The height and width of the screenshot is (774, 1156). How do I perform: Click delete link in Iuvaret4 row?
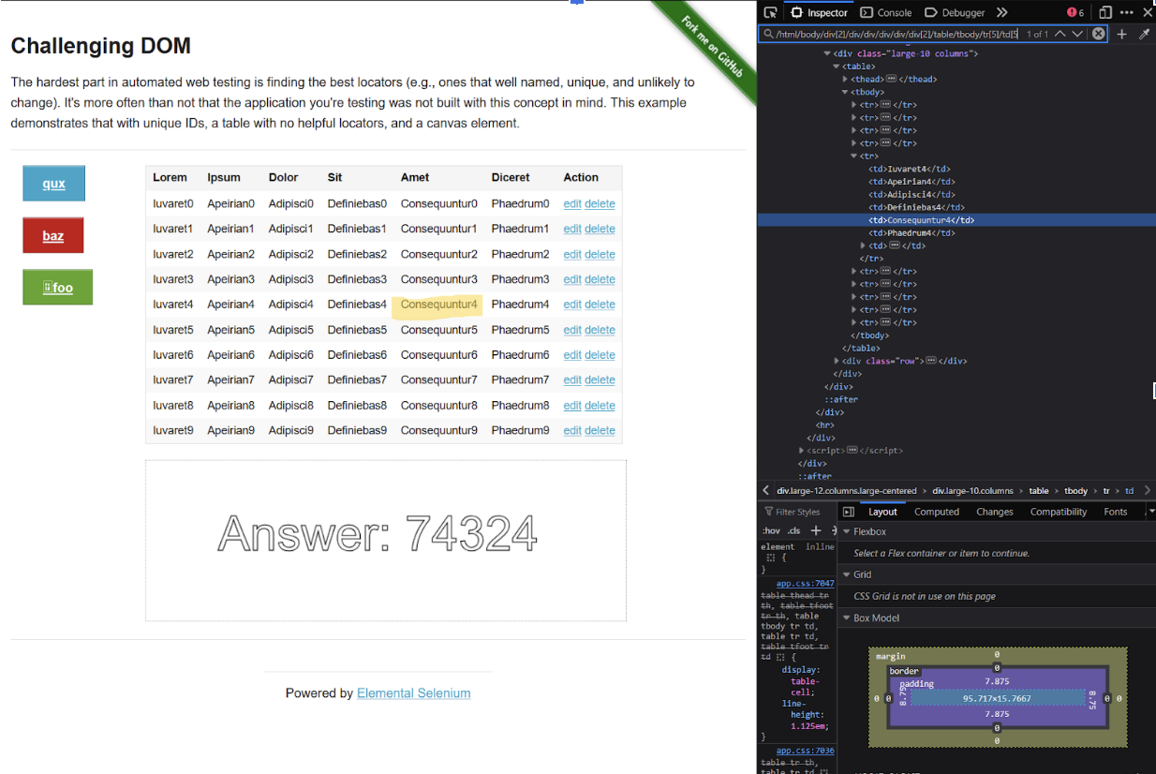[600, 305]
